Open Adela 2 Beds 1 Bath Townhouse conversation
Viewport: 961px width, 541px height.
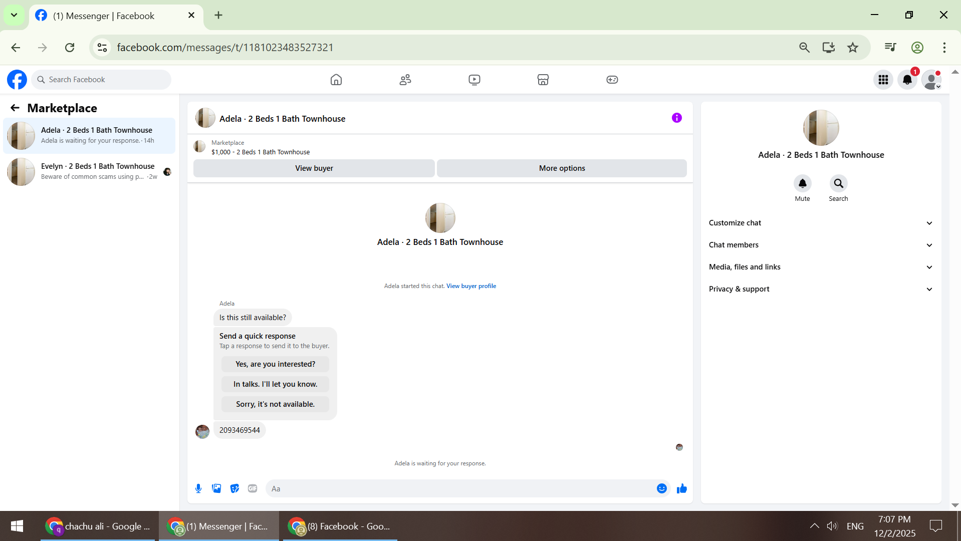(89, 135)
